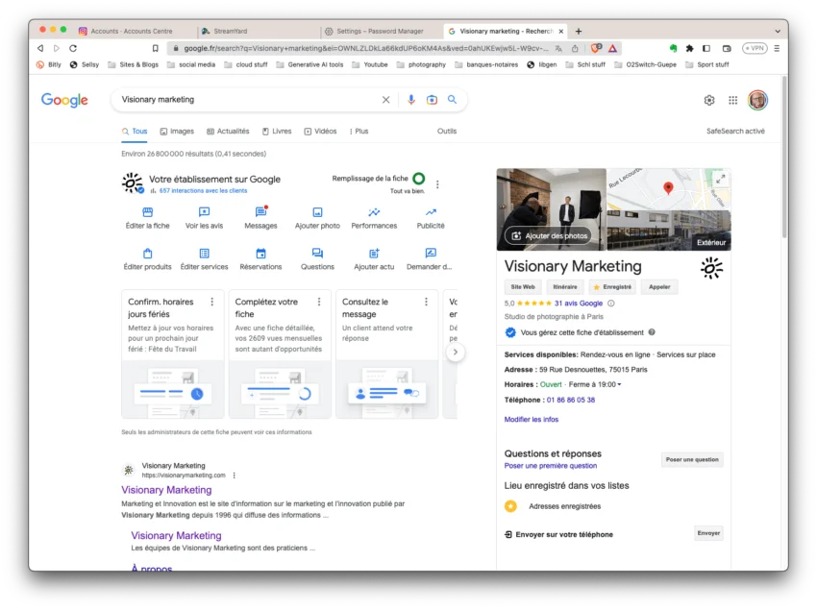Click the Poser une question button

692,460
